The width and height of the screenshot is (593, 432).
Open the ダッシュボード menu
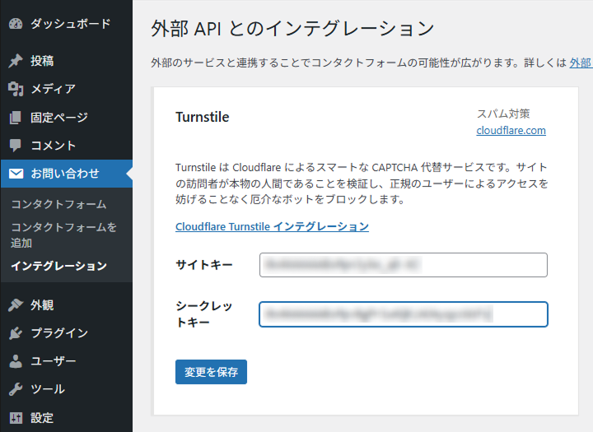coord(66,24)
